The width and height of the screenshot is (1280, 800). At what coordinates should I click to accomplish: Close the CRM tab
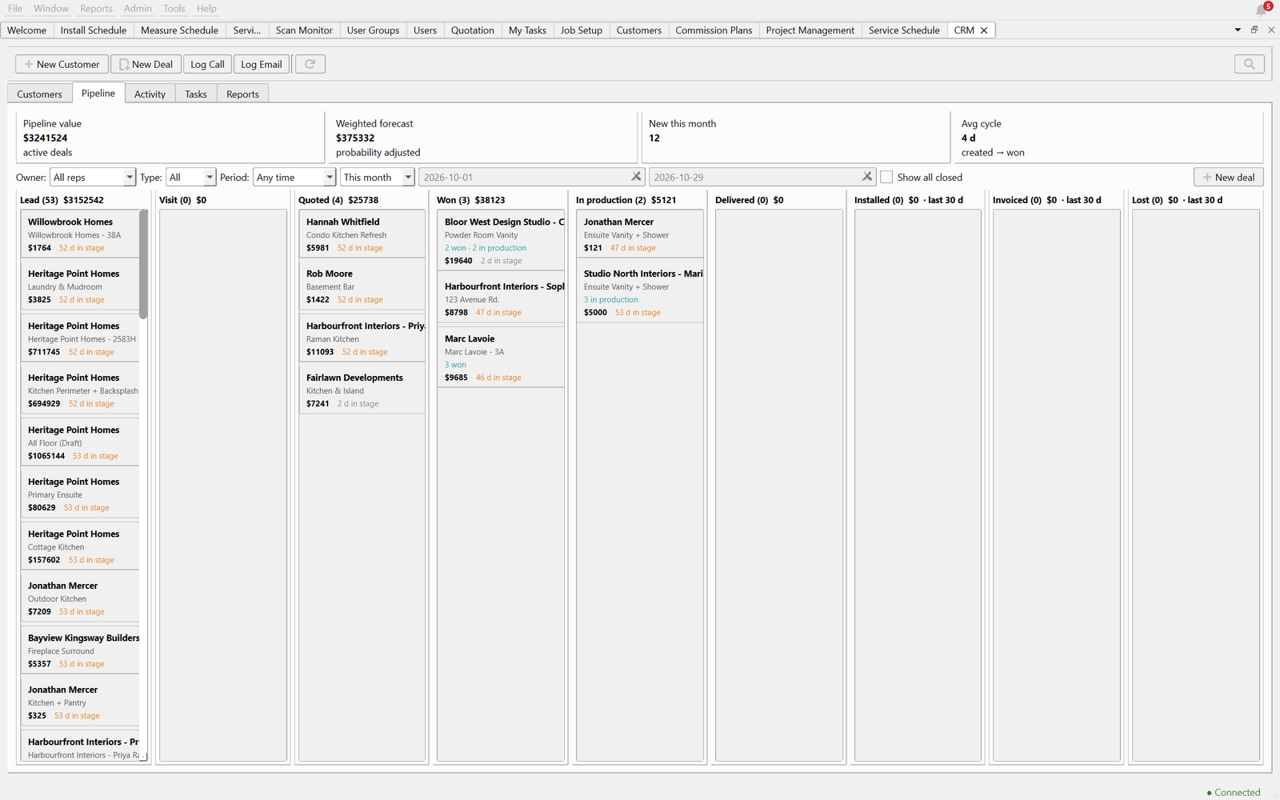(x=984, y=30)
